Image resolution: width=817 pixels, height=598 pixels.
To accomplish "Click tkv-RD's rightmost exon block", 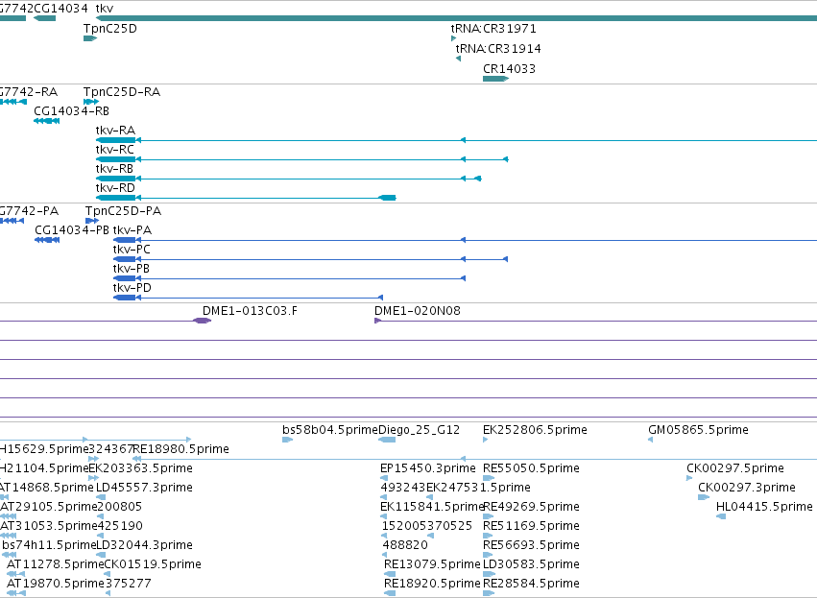I will point(387,198).
